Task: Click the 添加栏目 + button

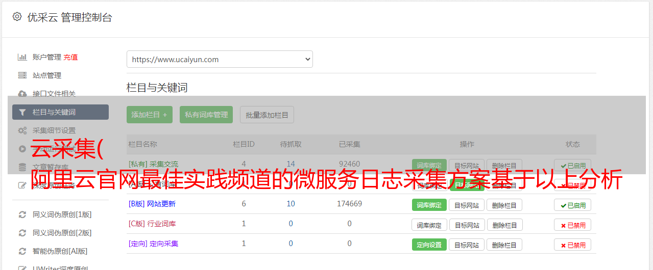Action: pyautogui.click(x=150, y=115)
